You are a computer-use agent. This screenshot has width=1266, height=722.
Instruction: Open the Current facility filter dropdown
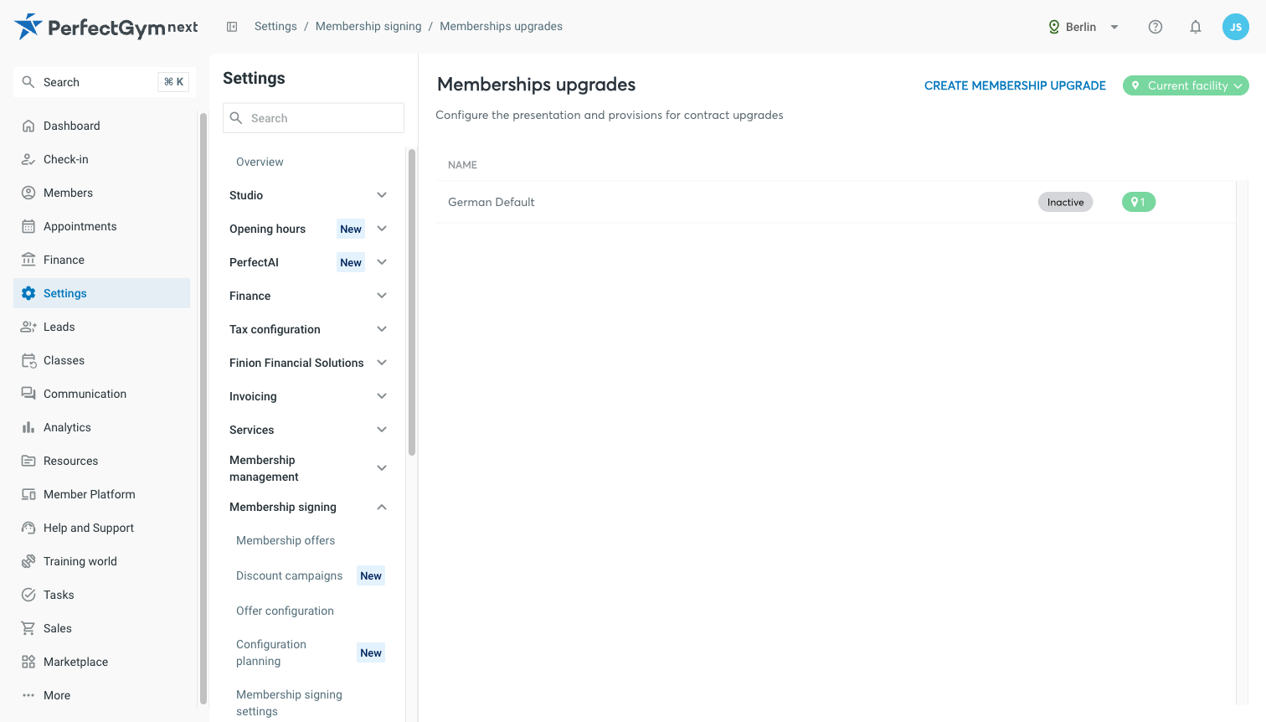[1186, 85]
